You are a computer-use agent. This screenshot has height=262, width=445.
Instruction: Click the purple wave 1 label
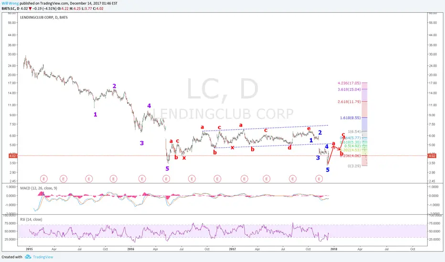click(95, 115)
